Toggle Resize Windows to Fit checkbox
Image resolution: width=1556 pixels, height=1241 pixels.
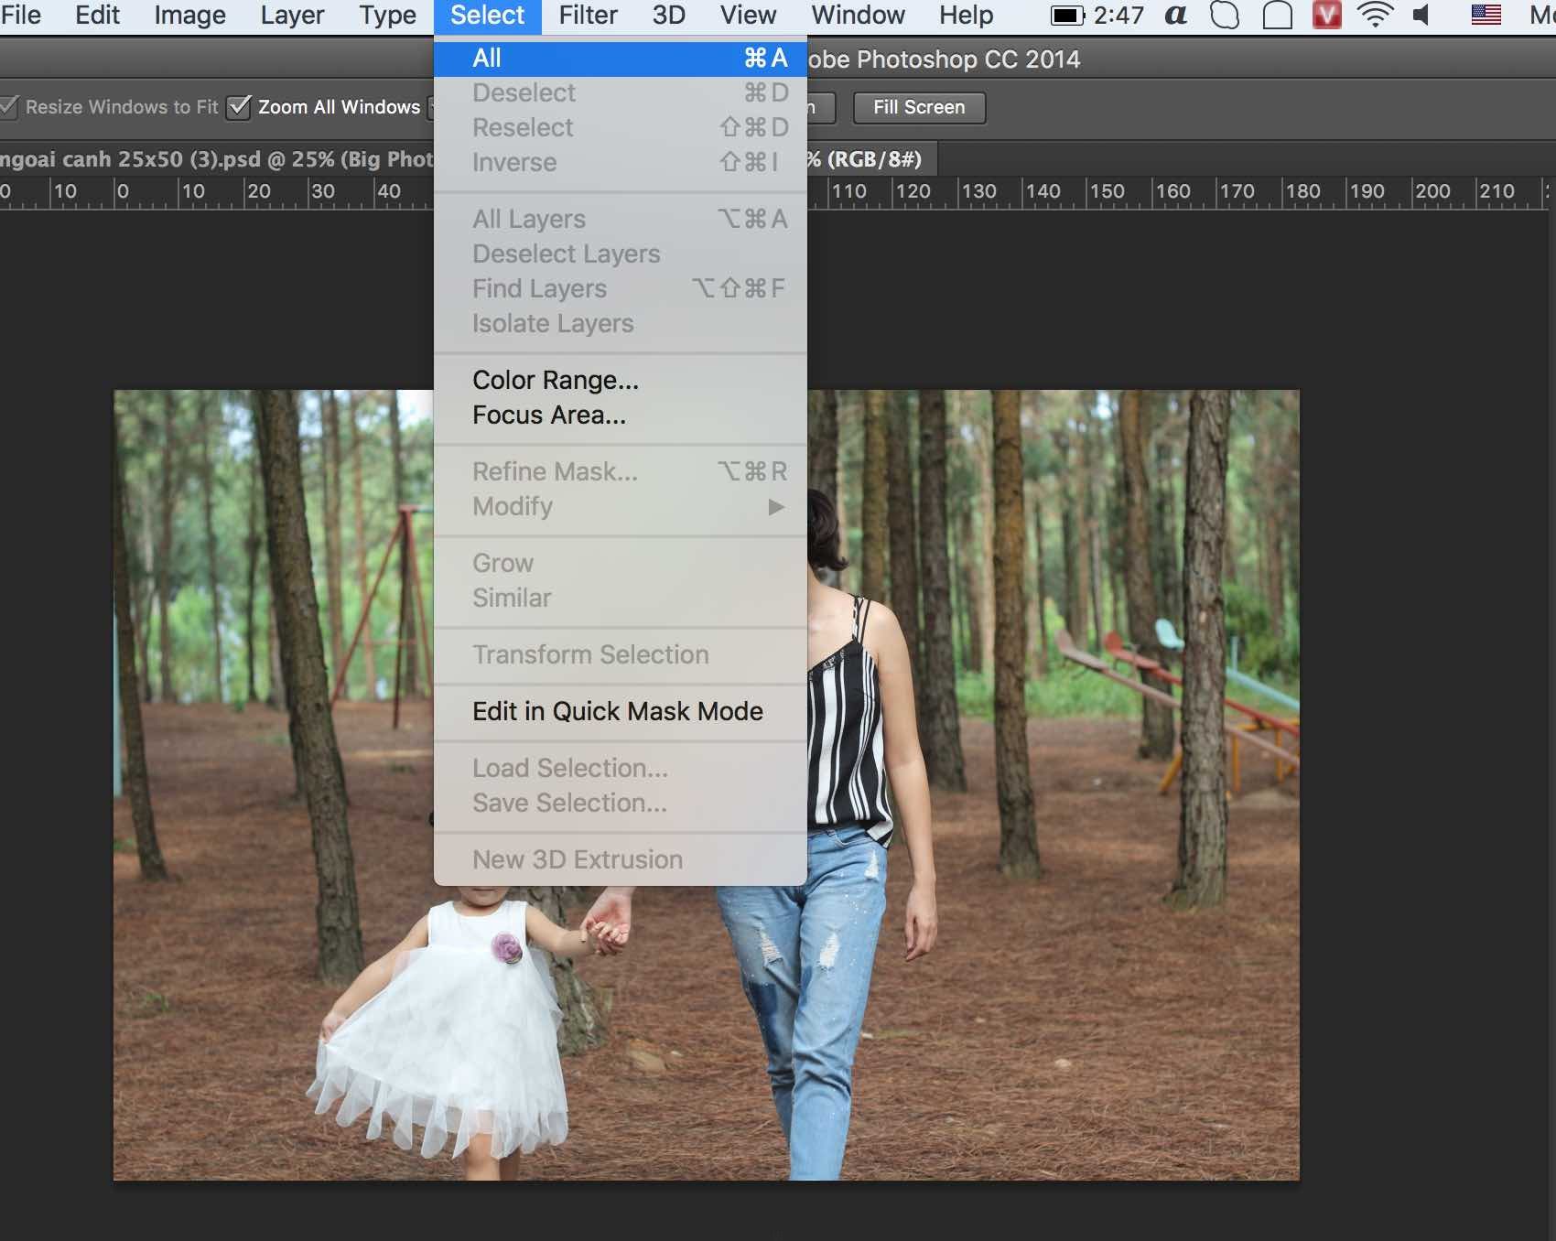9,107
